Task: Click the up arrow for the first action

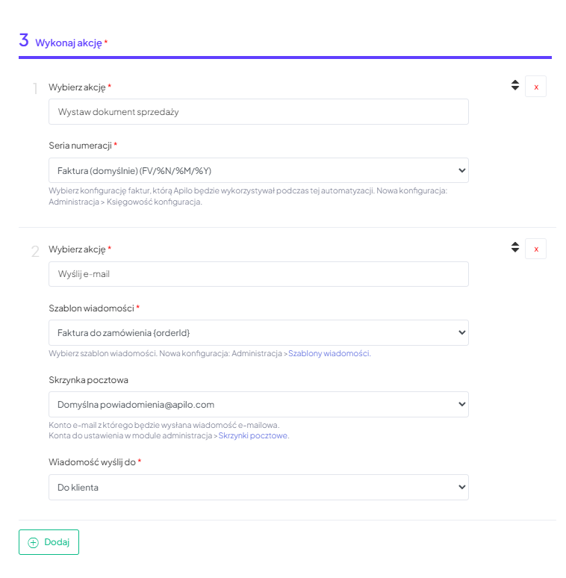Action: 514,82
